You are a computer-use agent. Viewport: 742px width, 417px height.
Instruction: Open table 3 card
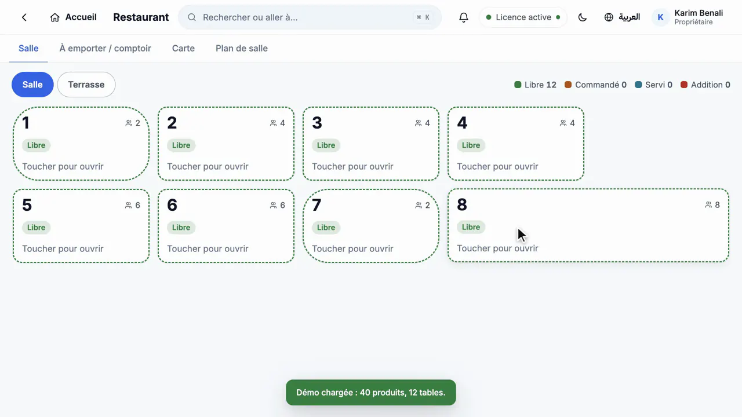pos(371,144)
